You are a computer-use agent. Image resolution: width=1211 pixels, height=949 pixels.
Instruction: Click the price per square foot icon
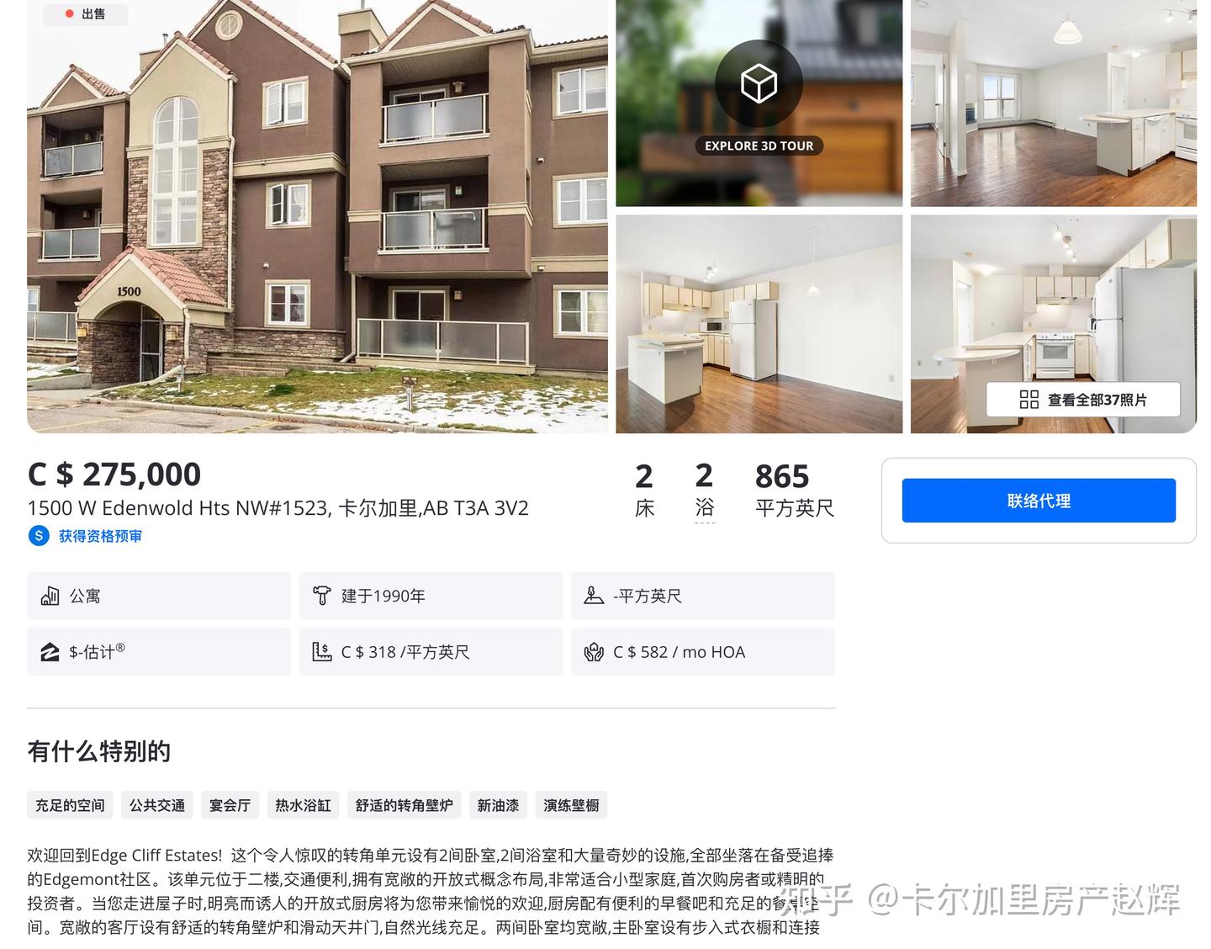[322, 652]
